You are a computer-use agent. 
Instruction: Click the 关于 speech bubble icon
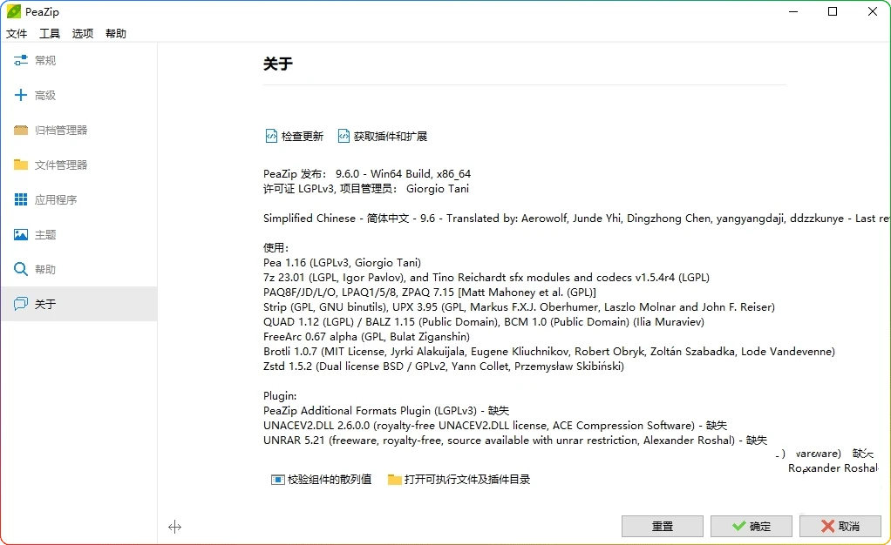tap(20, 304)
